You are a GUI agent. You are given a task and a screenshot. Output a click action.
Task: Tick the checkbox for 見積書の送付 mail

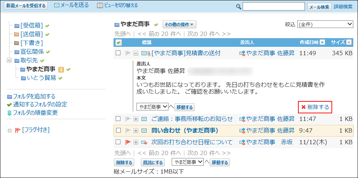(x=118, y=53)
